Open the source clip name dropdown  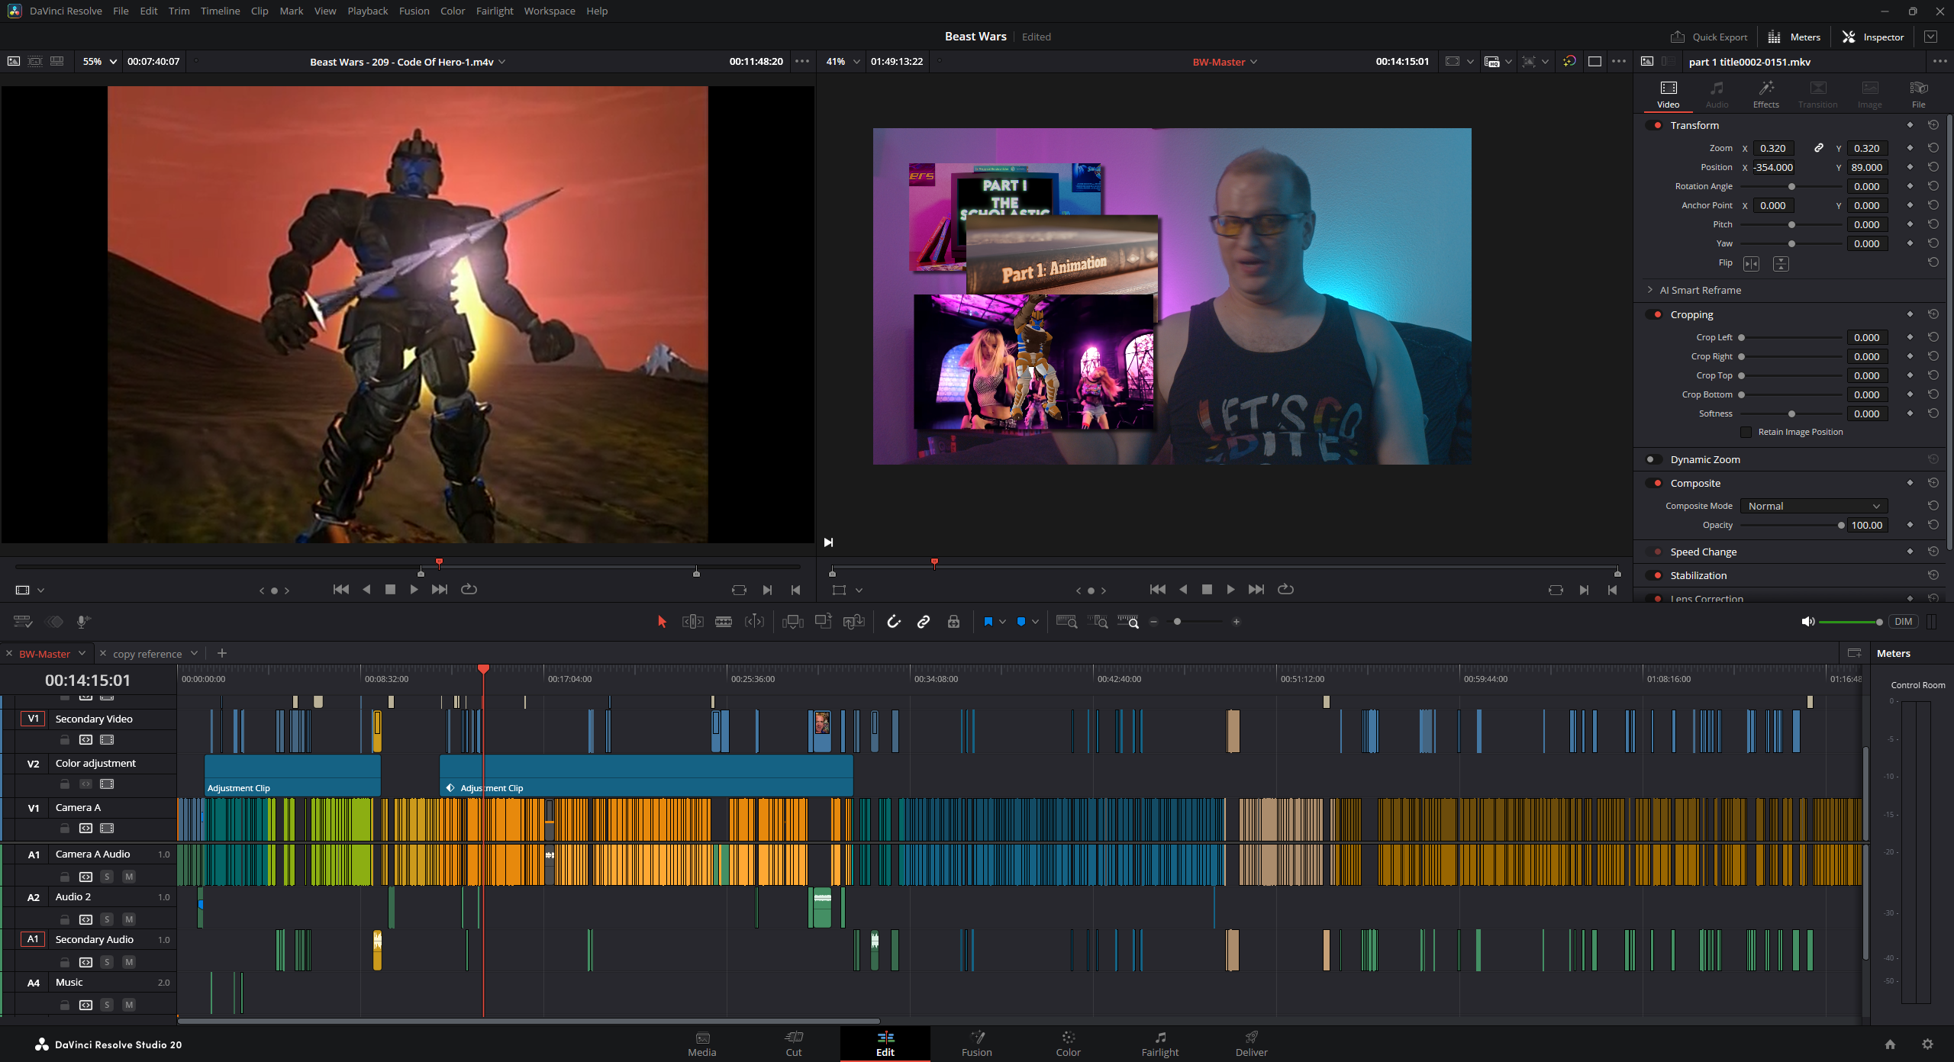point(408,62)
